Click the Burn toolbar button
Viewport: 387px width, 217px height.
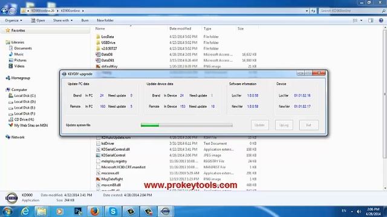tap(85, 20)
